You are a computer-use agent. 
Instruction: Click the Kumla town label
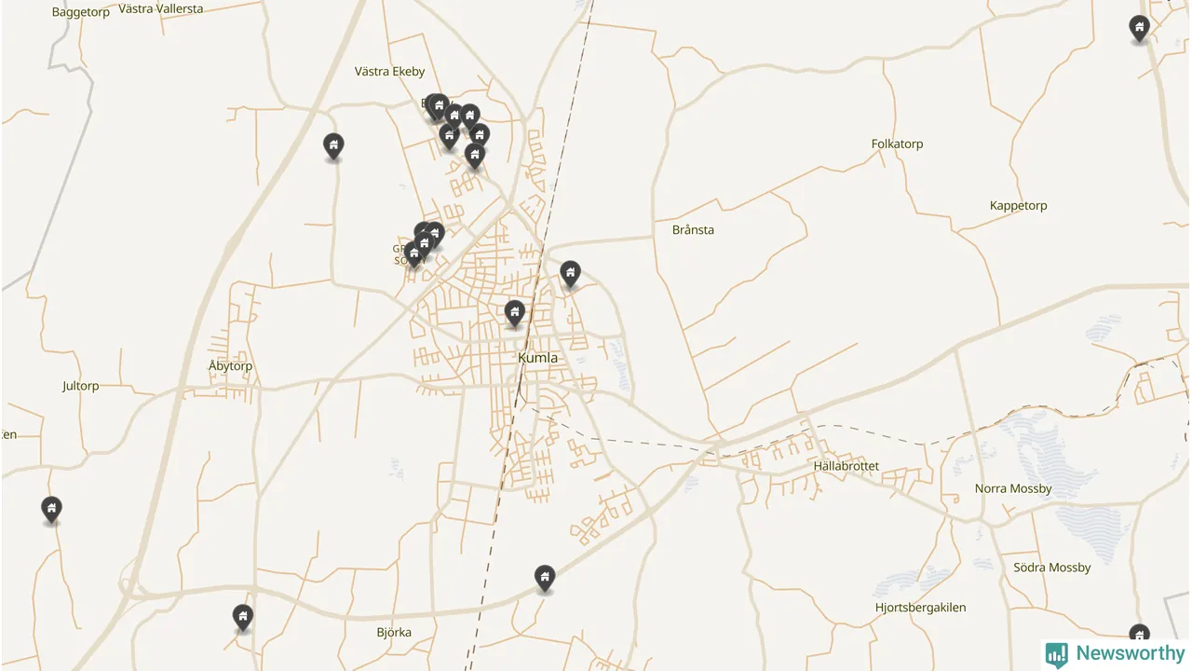[x=537, y=358]
